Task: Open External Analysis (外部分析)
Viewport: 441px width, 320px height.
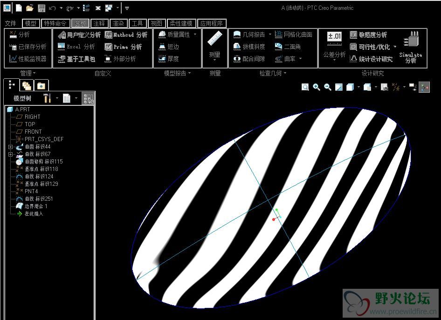Action: point(120,59)
